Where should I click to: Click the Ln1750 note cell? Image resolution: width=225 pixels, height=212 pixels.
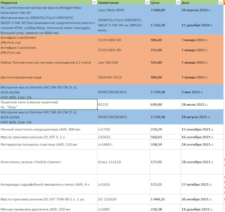coord(123,129)
